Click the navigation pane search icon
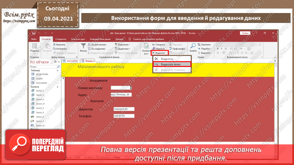This screenshot has height=165, width=294. pyautogui.click(x=58, y=67)
